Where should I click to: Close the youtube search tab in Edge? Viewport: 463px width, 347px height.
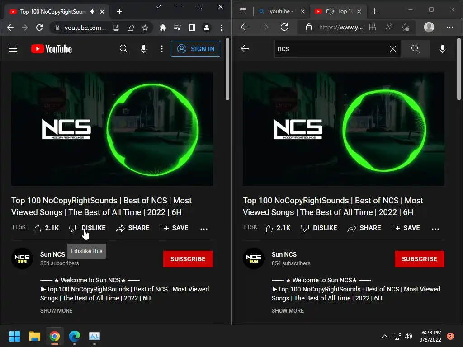point(302,11)
